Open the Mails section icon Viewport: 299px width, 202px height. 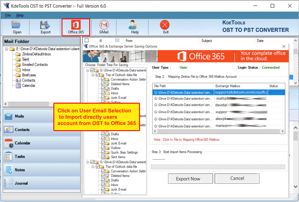8,116
